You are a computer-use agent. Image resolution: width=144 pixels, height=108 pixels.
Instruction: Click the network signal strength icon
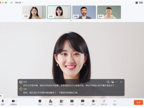(x=11, y=3)
